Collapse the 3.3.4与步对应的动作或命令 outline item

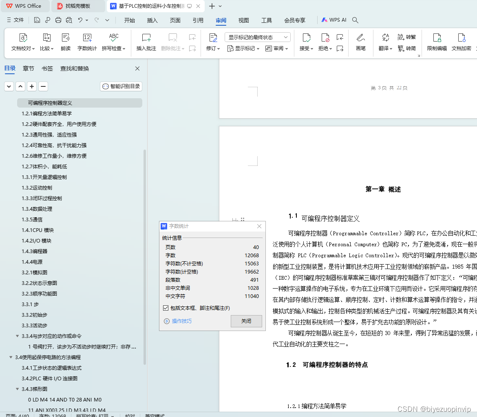click(18, 336)
